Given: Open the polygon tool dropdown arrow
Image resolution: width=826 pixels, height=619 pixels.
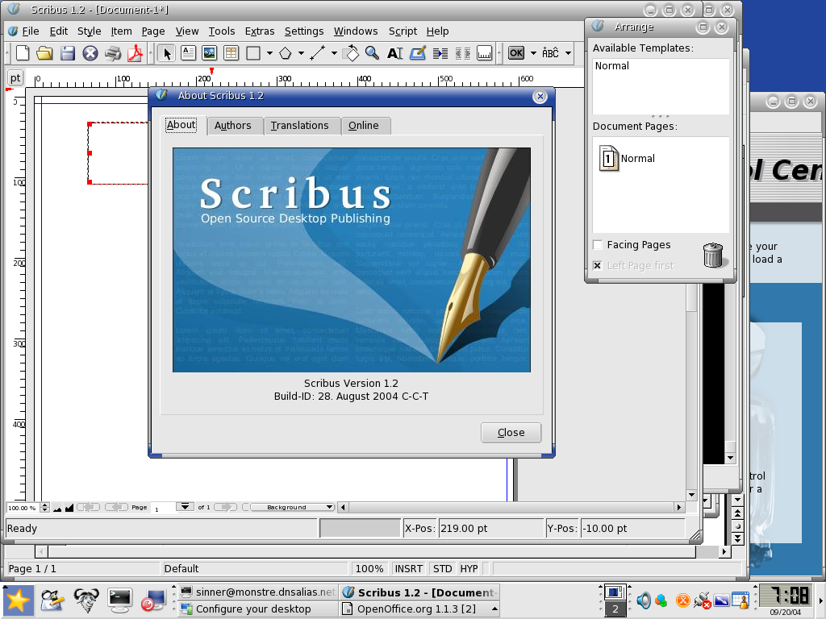Looking at the screenshot, I should (301, 53).
